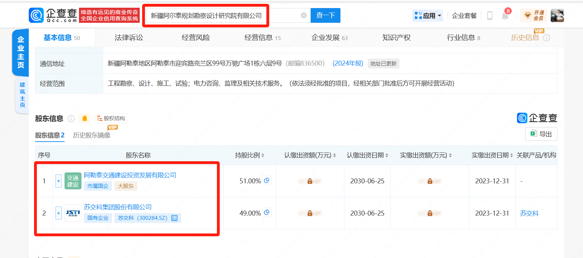Switch to 行业信息 tab
The height and width of the screenshot is (258, 583).
[463, 38]
